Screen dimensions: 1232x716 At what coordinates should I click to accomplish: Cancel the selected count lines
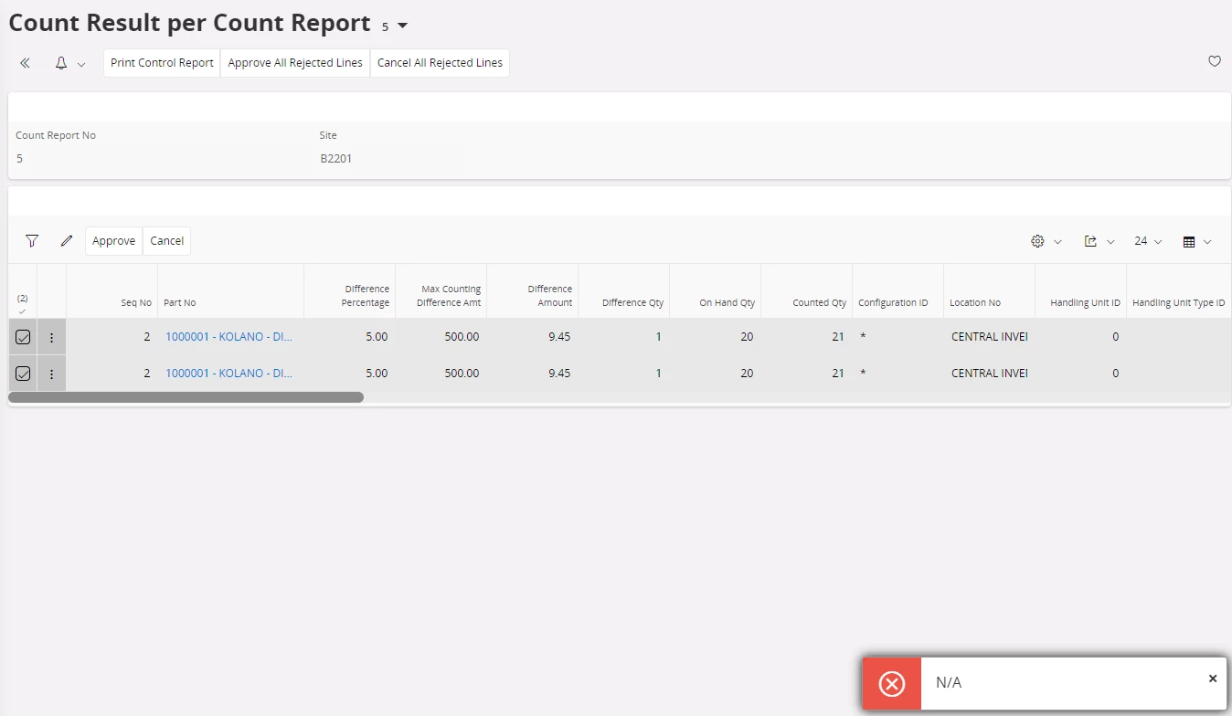(x=167, y=241)
